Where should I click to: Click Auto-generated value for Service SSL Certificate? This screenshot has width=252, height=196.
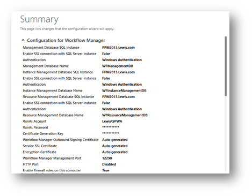pos(115,146)
